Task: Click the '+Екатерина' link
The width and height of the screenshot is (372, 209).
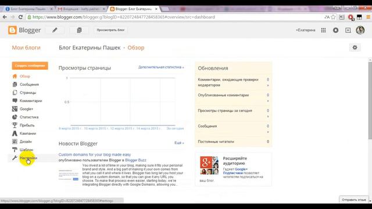Action: tap(305, 30)
